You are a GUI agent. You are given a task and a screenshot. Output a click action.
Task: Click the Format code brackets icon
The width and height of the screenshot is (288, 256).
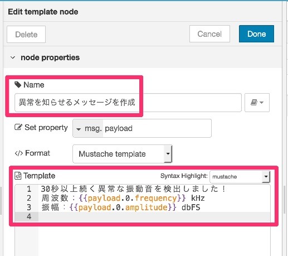pyautogui.click(x=19, y=153)
